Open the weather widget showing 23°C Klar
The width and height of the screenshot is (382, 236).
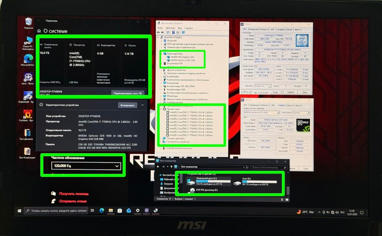click(x=305, y=212)
